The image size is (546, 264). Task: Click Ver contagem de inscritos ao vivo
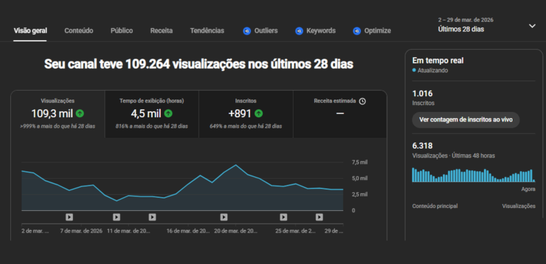click(466, 119)
